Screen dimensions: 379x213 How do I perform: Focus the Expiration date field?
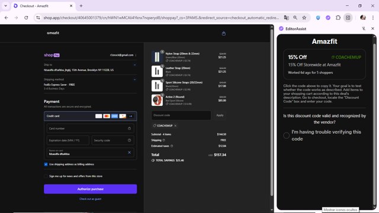(x=68, y=140)
